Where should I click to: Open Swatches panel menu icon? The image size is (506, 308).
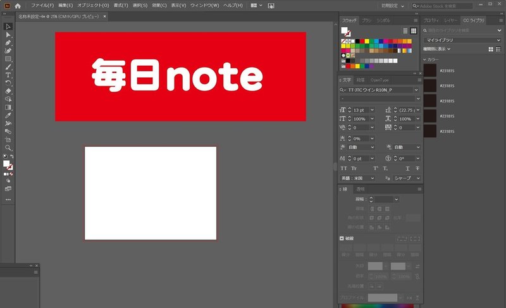pyautogui.click(x=416, y=20)
